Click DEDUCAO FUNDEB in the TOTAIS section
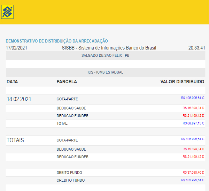The image size is (209, 191). (72, 157)
